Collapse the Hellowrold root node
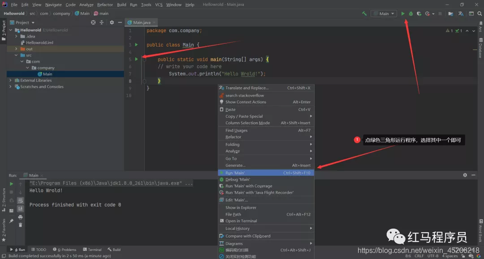484x259 pixels. 11,30
